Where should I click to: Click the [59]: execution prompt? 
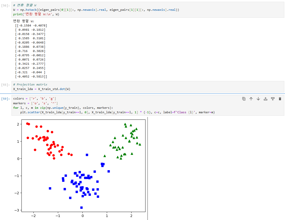(x=5, y=98)
